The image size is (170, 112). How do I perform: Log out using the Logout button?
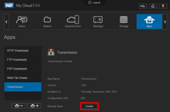point(94,3)
